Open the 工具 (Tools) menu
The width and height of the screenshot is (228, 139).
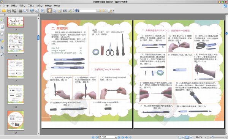(x=31, y=6)
